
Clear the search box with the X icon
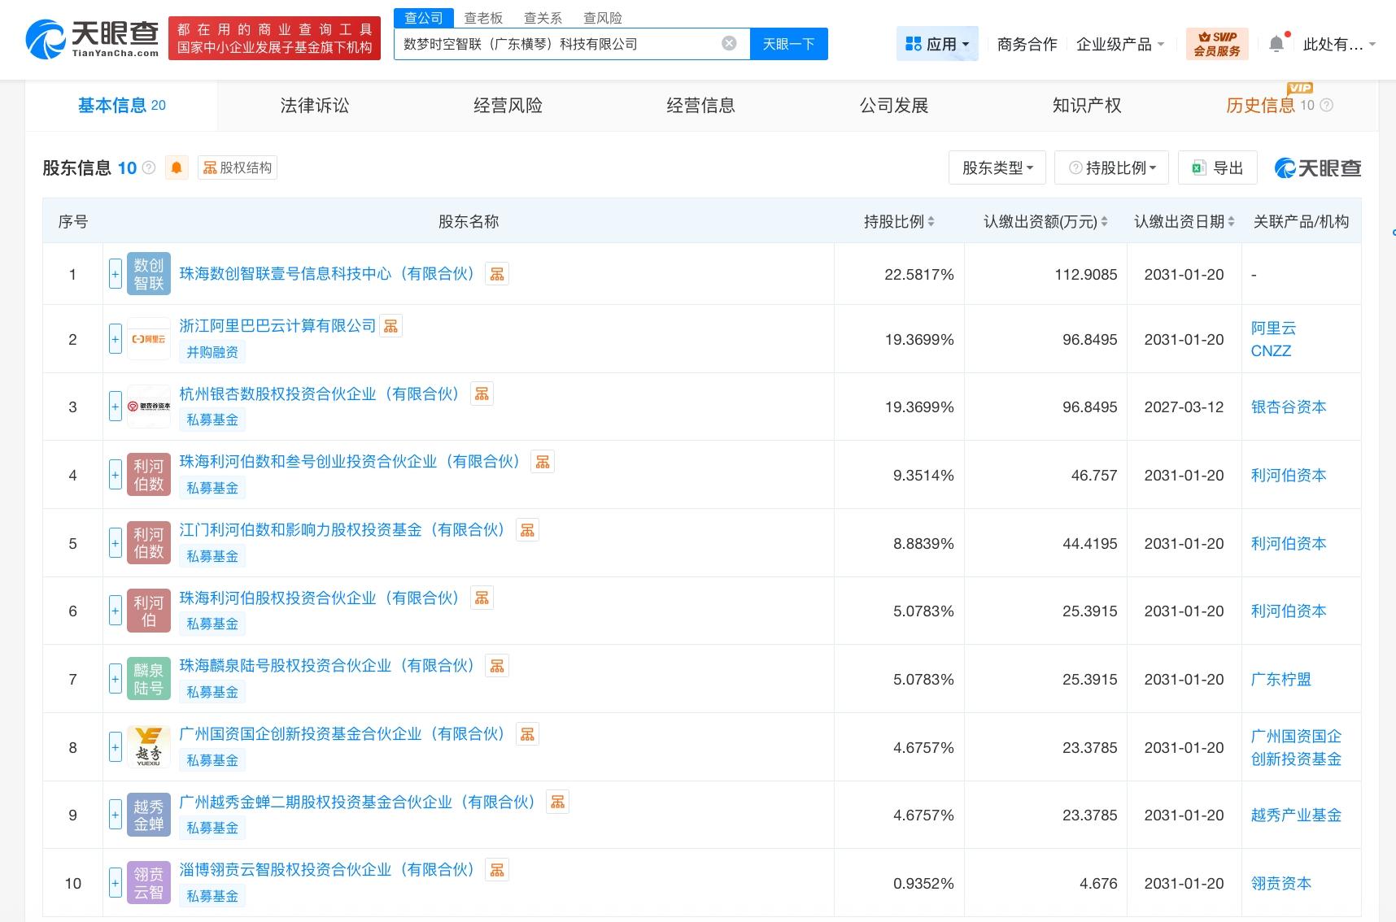[729, 44]
